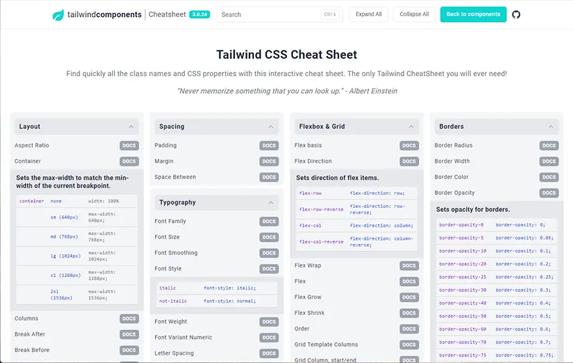Collapse the Layout section chevron
Image resolution: width=573 pixels, height=363 pixels.
(131, 126)
